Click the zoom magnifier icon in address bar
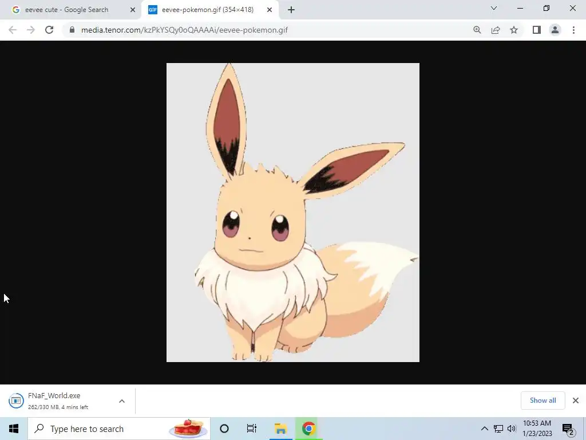 pos(477,30)
